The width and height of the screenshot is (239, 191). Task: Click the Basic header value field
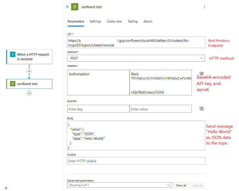161,82
